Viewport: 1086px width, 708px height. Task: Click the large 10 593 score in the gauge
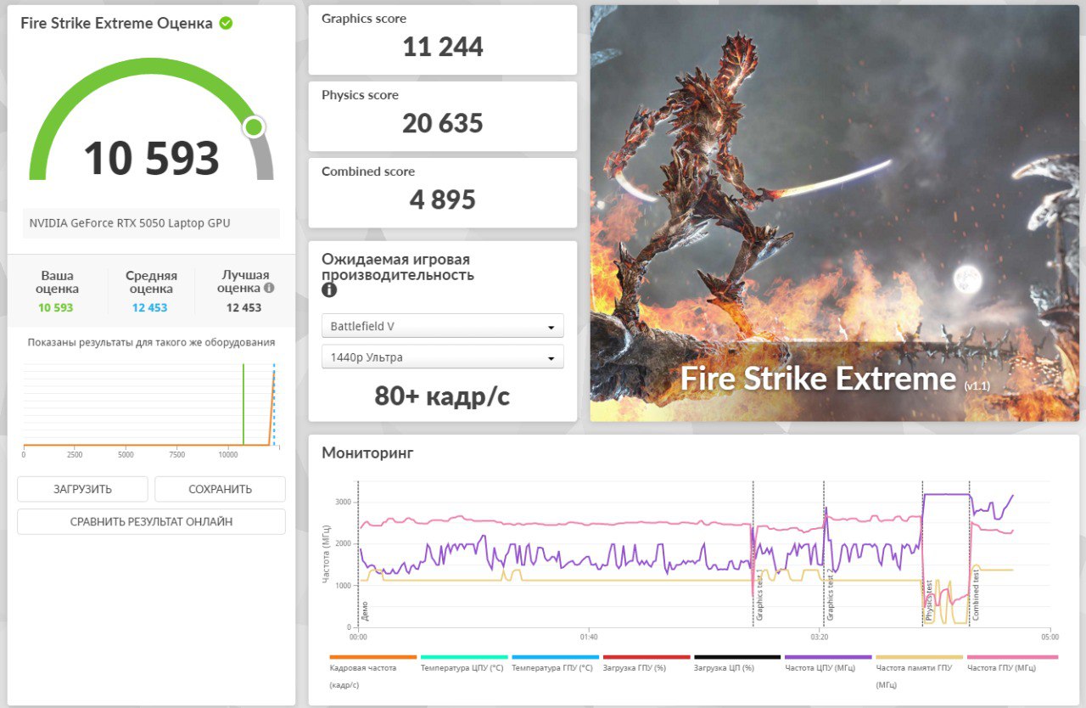point(151,158)
